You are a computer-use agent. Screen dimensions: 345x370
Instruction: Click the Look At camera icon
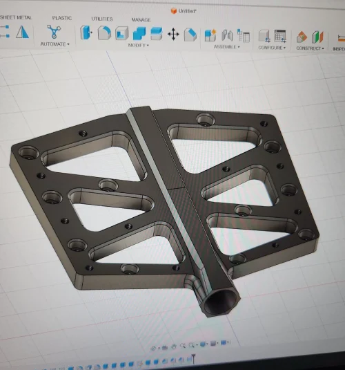point(165,347)
